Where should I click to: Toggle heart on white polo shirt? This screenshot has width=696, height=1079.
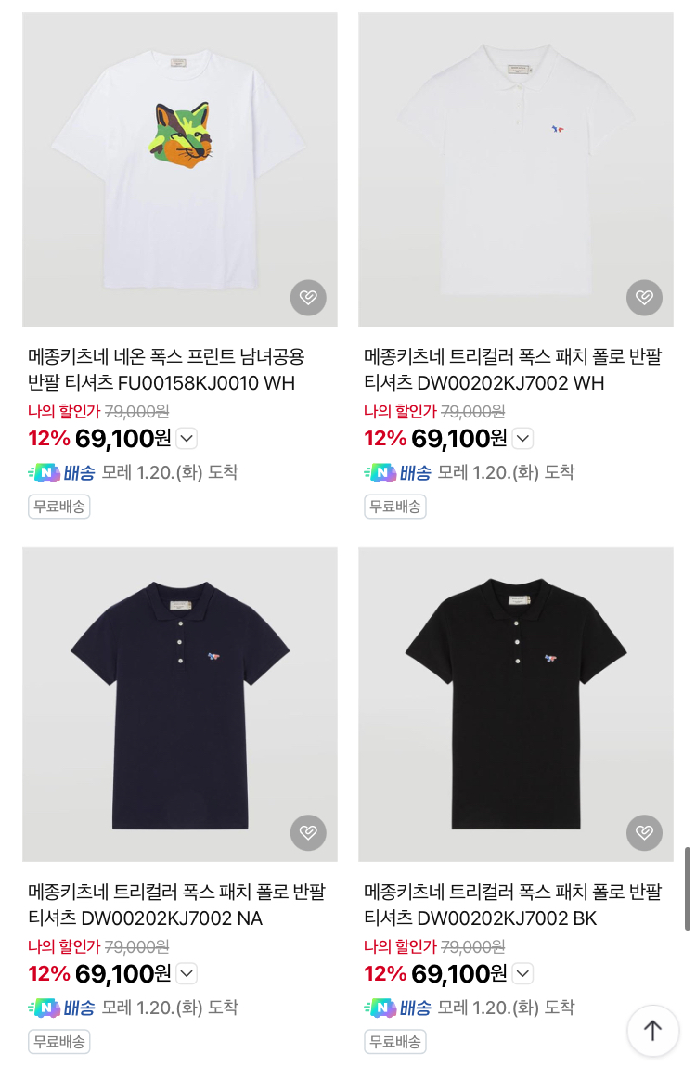tap(644, 298)
